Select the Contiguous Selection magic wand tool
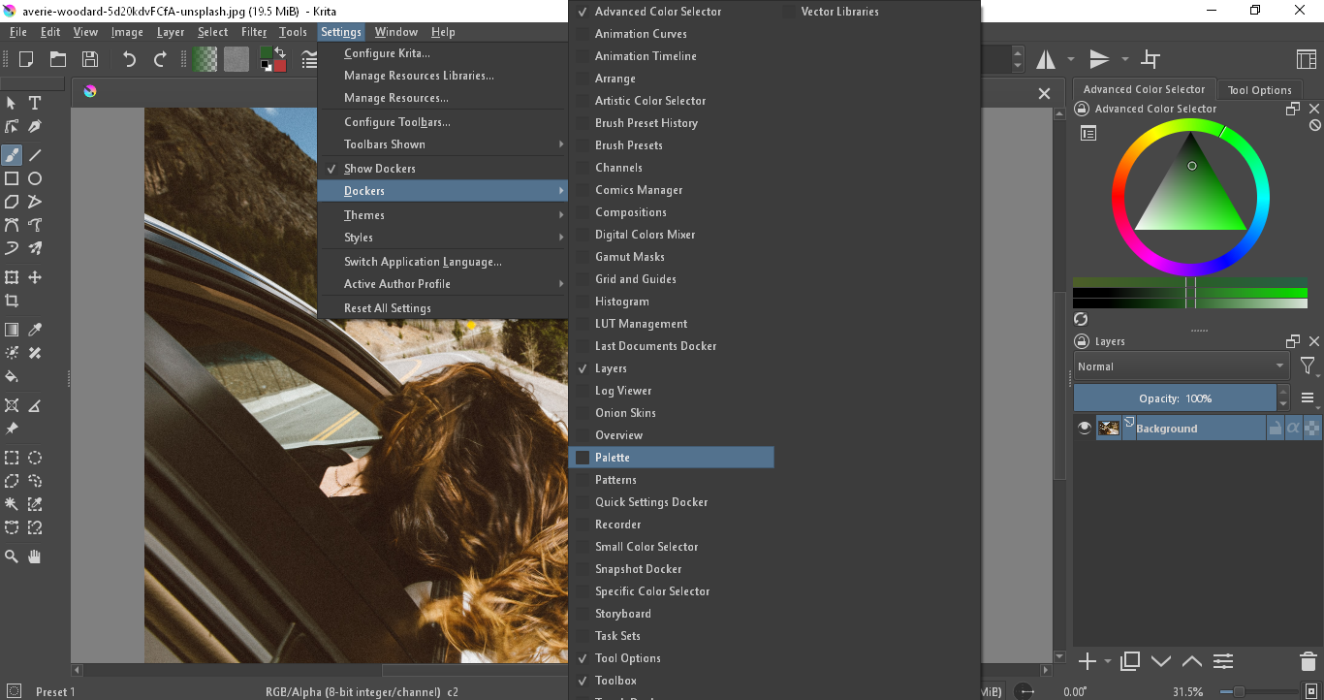 tap(12, 504)
